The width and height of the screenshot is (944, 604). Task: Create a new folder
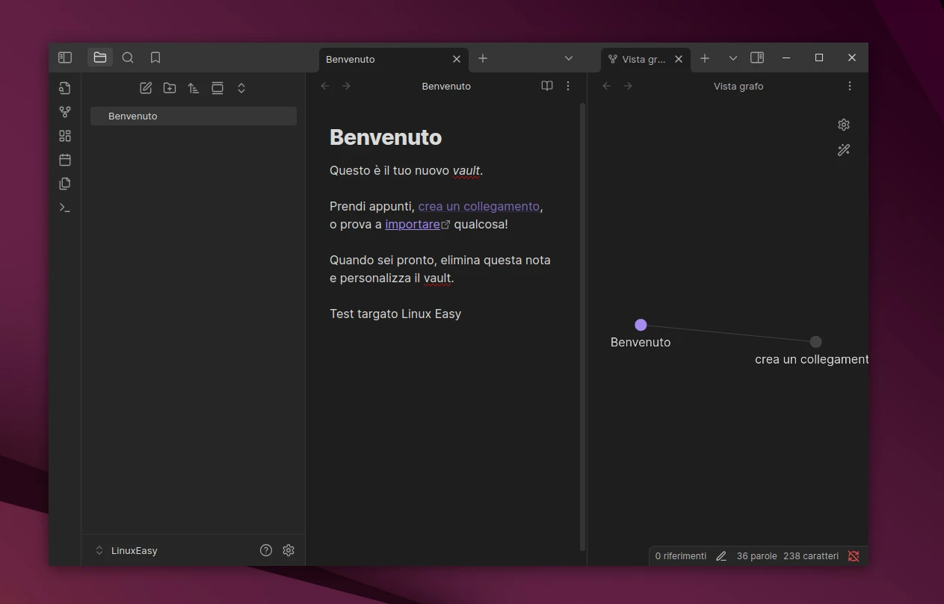coord(170,88)
